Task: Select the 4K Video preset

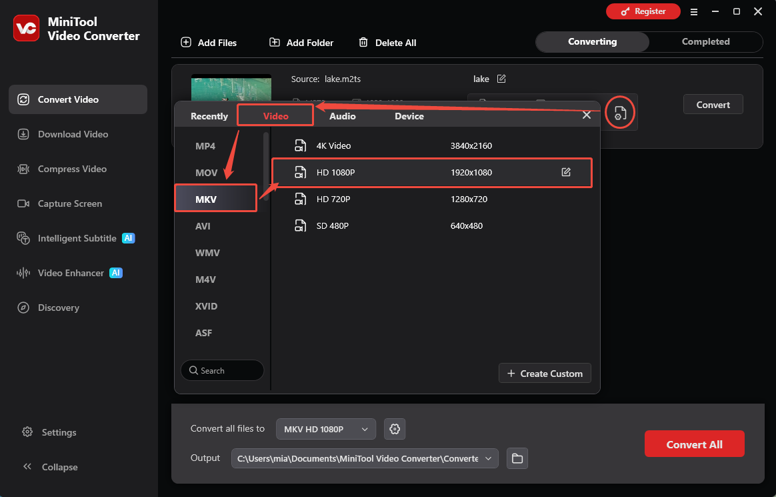Action: [431, 145]
